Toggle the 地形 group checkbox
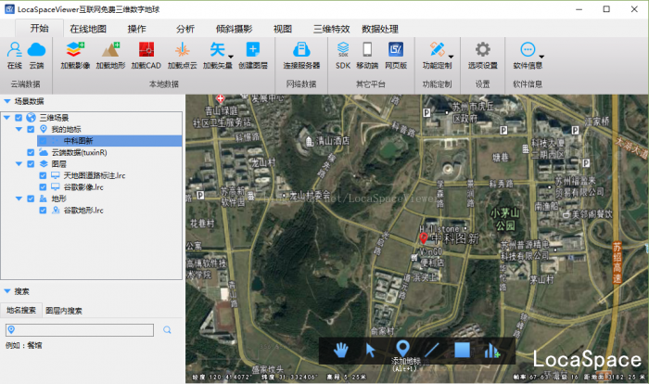 pyautogui.click(x=31, y=198)
